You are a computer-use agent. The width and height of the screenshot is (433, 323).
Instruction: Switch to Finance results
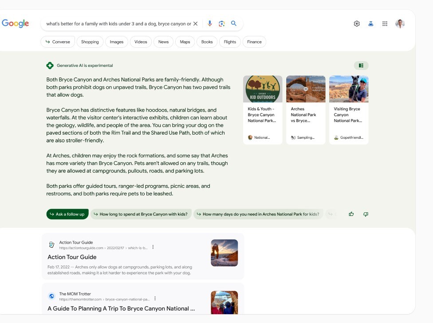pyautogui.click(x=254, y=42)
